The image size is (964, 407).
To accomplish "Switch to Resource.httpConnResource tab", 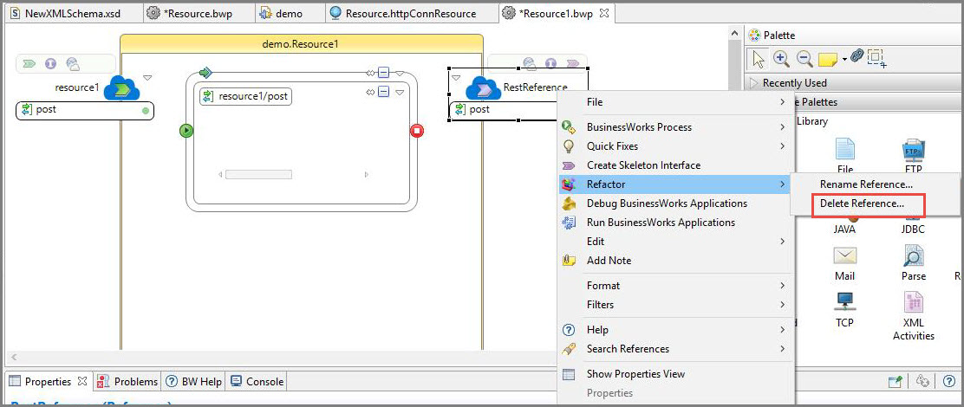I will pos(409,13).
